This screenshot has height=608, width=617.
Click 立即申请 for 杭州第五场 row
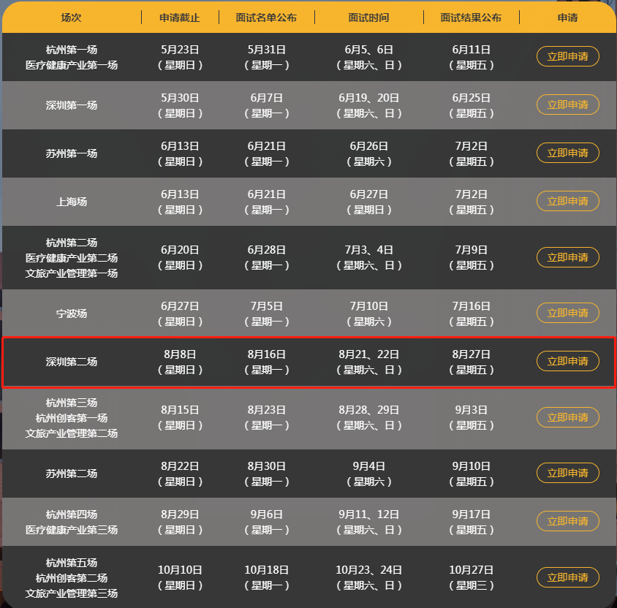coord(567,577)
